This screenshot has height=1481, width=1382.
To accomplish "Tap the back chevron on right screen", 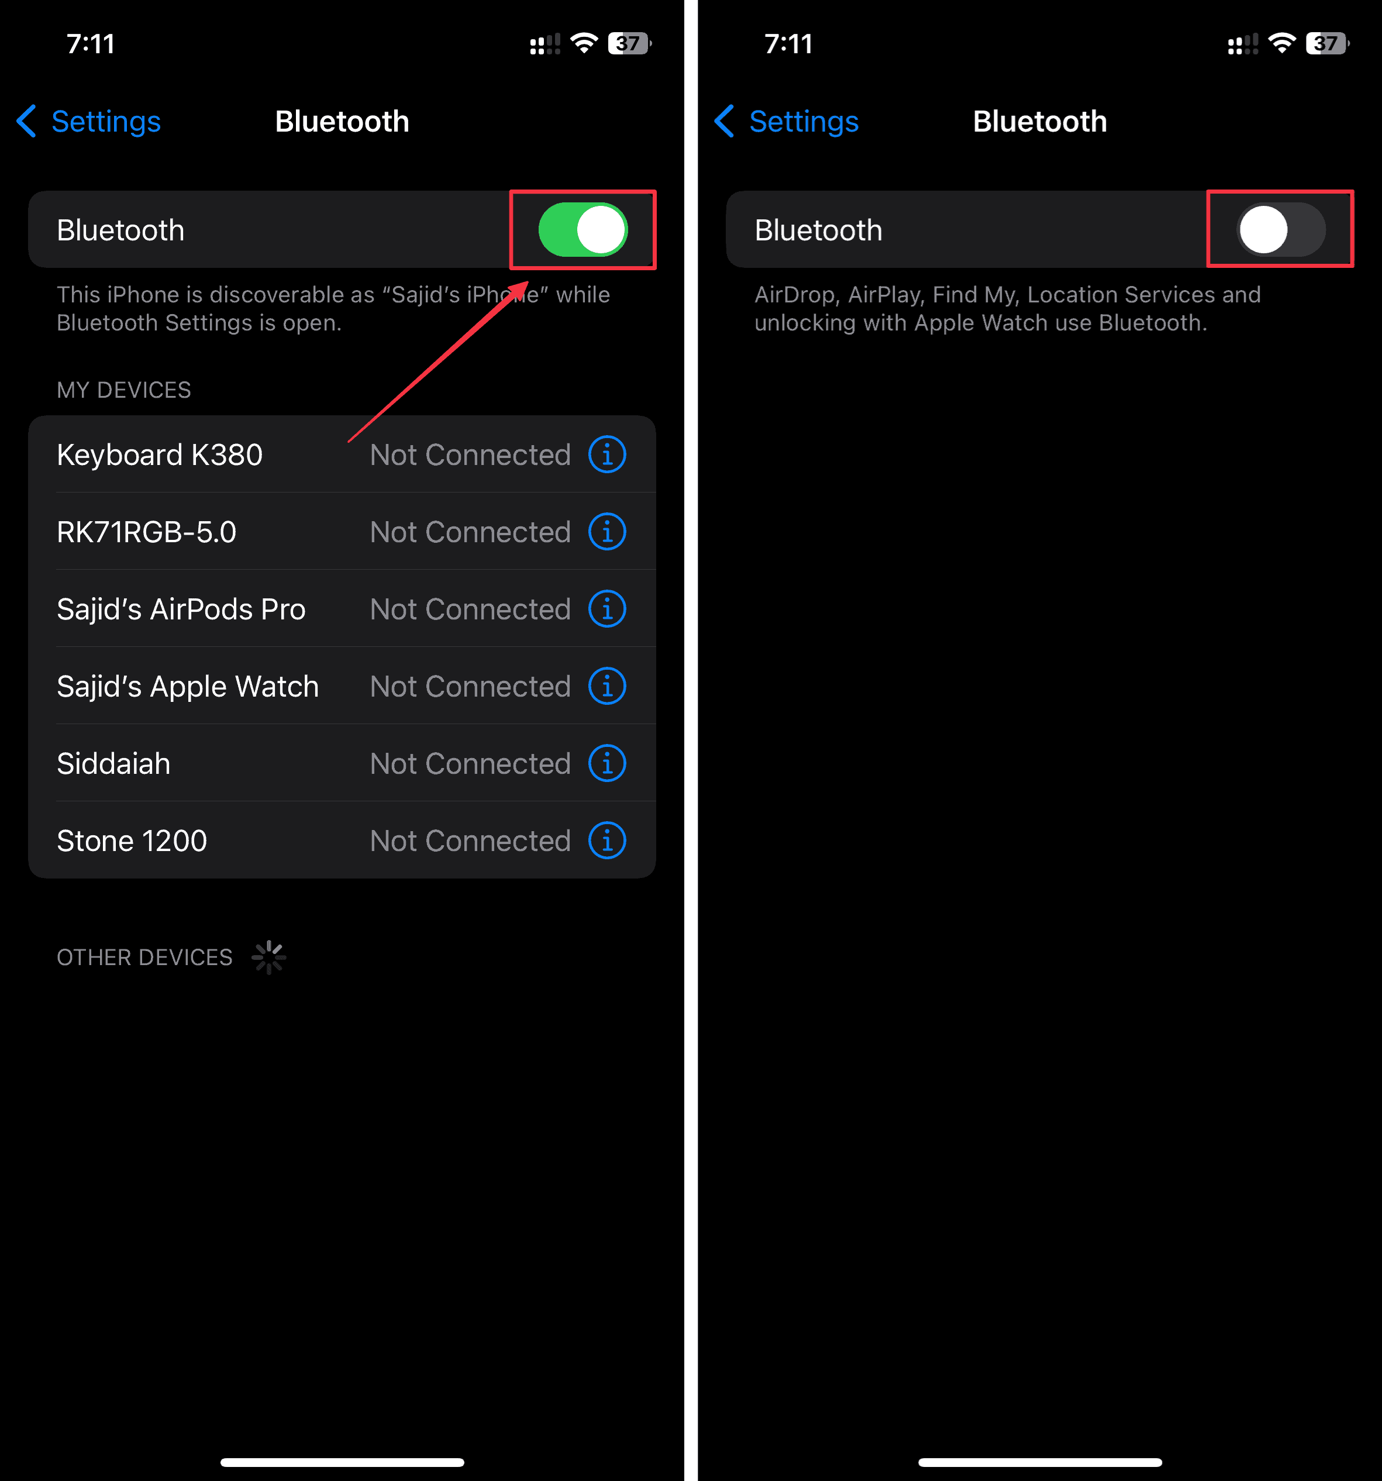I will [x=724, y=122].
